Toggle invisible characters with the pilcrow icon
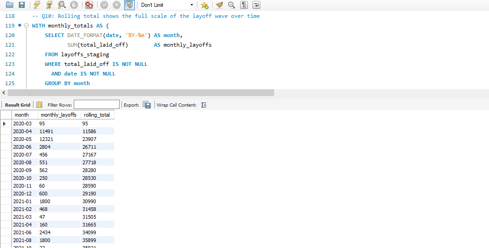Image resolution: width=489 pixels, height=248 pixels. click(x=244, y=5)
